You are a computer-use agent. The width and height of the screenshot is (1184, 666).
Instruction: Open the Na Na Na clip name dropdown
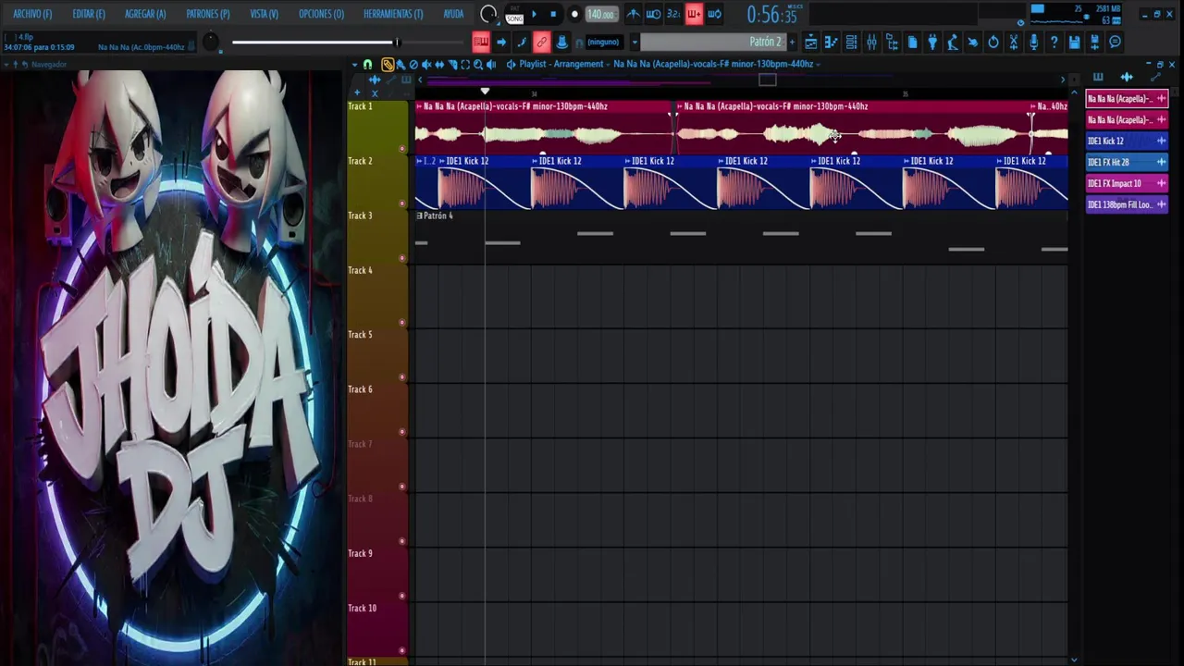(717, 64)
